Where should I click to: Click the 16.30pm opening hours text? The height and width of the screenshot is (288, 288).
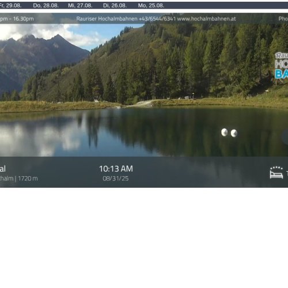(x=23, y=19)
